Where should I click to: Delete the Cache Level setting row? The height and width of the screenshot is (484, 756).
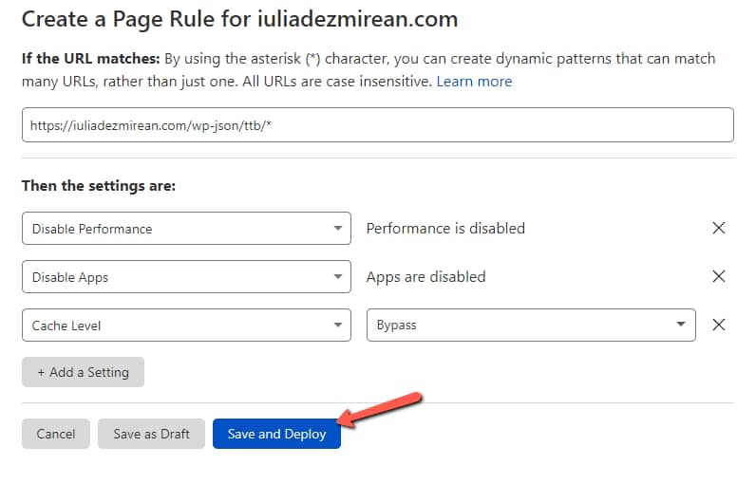click(x=719, y=325)
